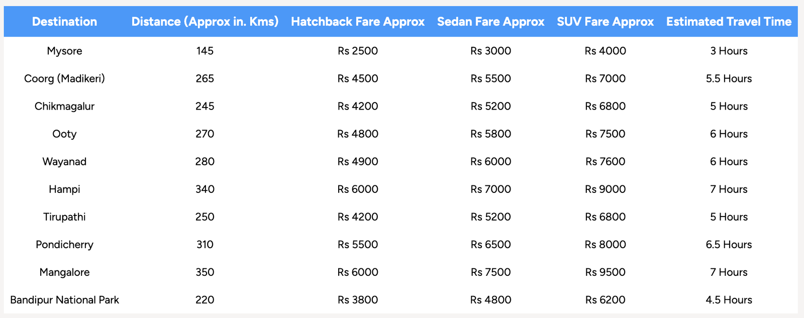
Task: Click the Estimated Travel Time header
Action: (x=729, y=22)
